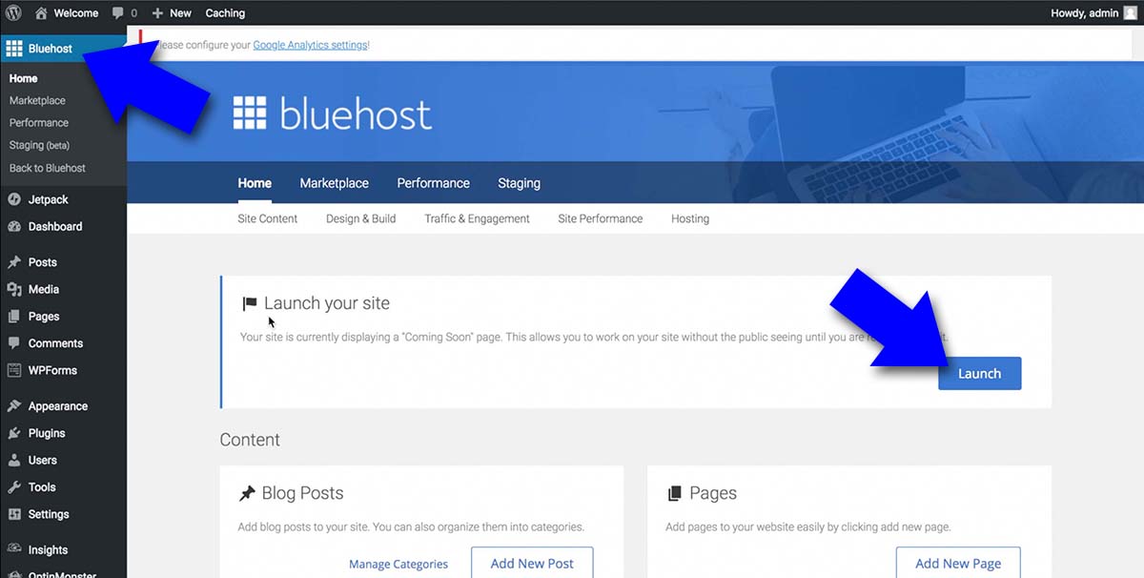Screen dimensions: 1144x578
Task: Click the Media icon in sidebar
Action: point(14,289)
